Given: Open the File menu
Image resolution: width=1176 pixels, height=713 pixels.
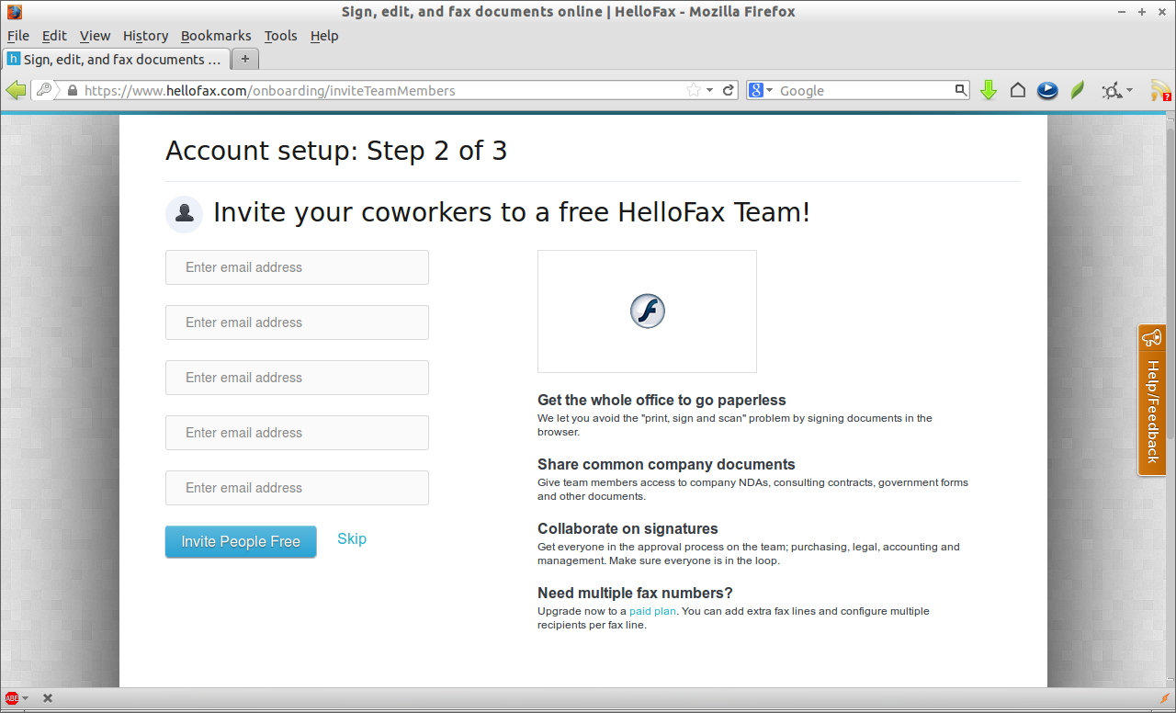Looking at the screenshot, I should (18, 36).
